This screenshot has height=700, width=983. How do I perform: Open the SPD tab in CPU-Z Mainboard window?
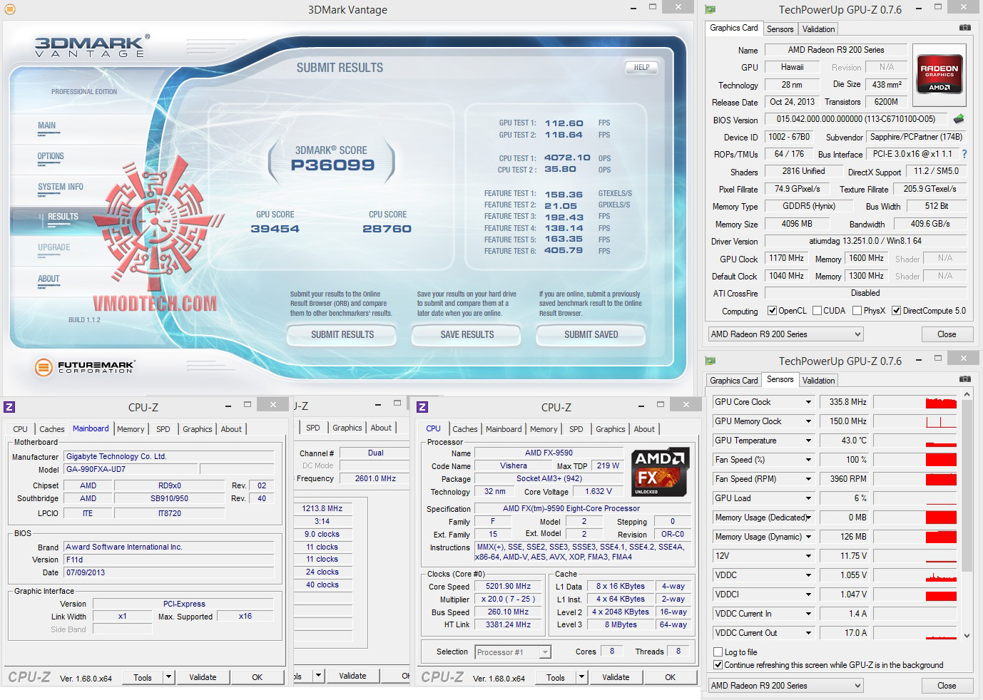tap(163, 429)
